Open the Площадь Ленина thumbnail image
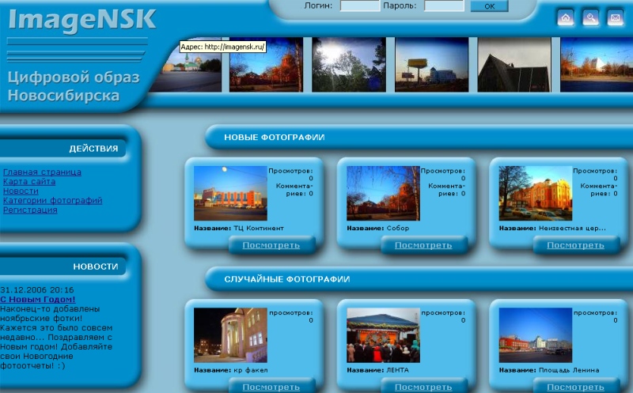 (x=536, y=335)
